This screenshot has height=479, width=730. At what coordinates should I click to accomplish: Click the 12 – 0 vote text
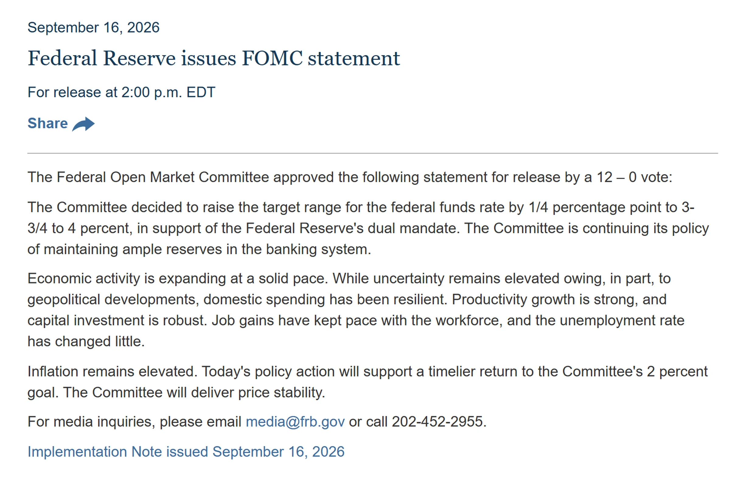pos(634,177)
